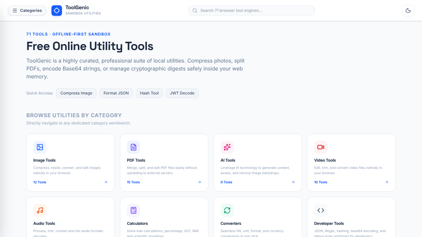
Task: Click the '10 Tools' count label
Action: coord(321,182)
